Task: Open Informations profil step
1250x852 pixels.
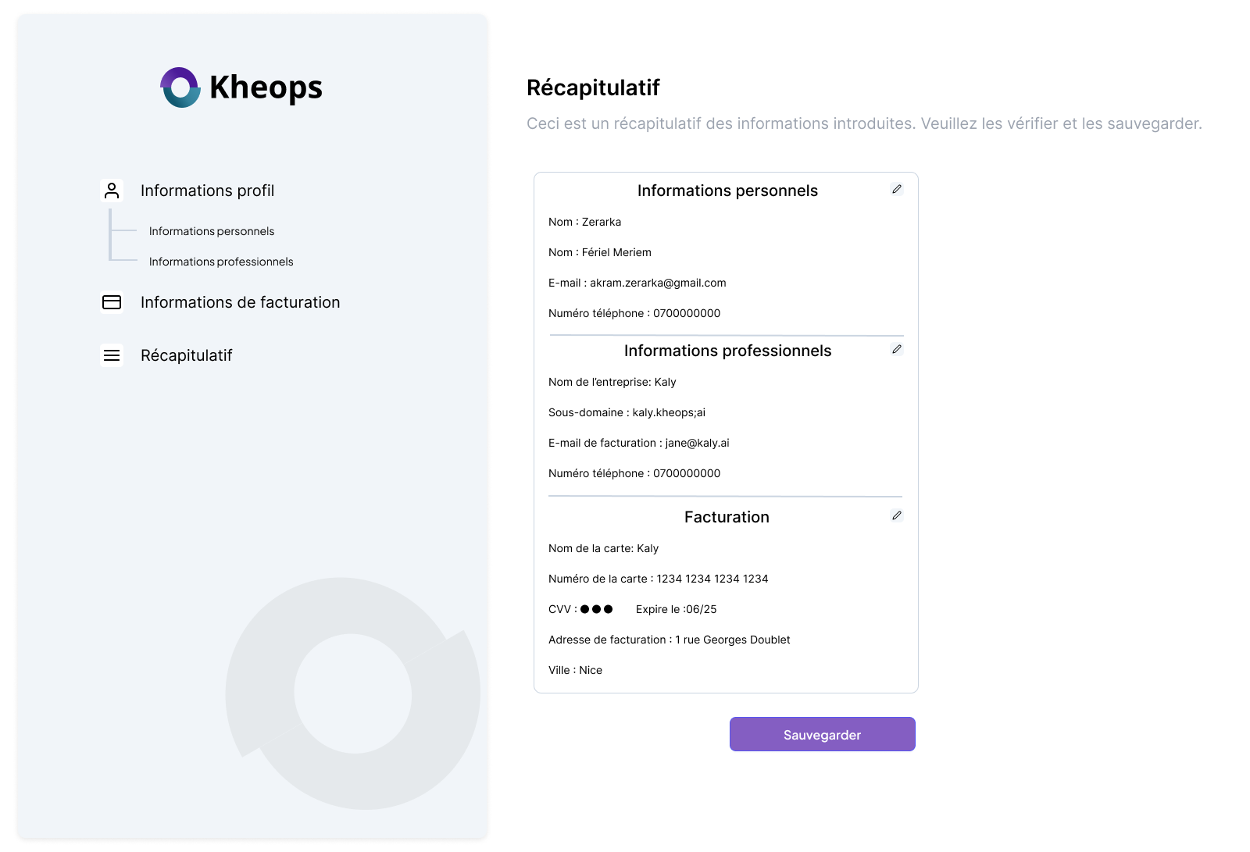Action: point(207,191)
